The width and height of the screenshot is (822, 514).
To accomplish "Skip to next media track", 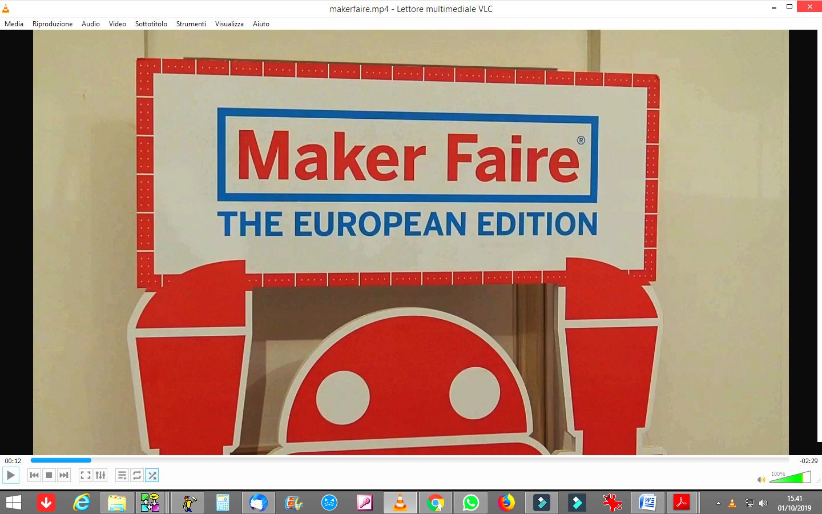I will pyautogui.click(x=64, y=475).
